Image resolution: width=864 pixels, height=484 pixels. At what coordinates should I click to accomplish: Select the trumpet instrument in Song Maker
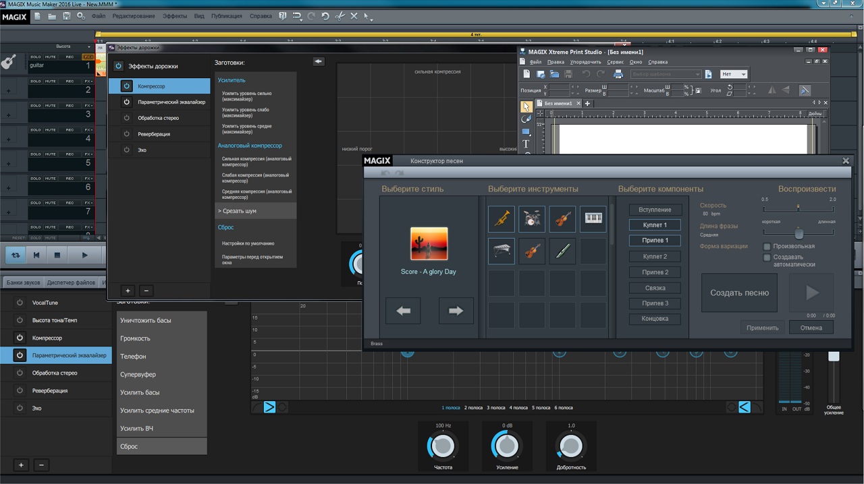(502, 219)
